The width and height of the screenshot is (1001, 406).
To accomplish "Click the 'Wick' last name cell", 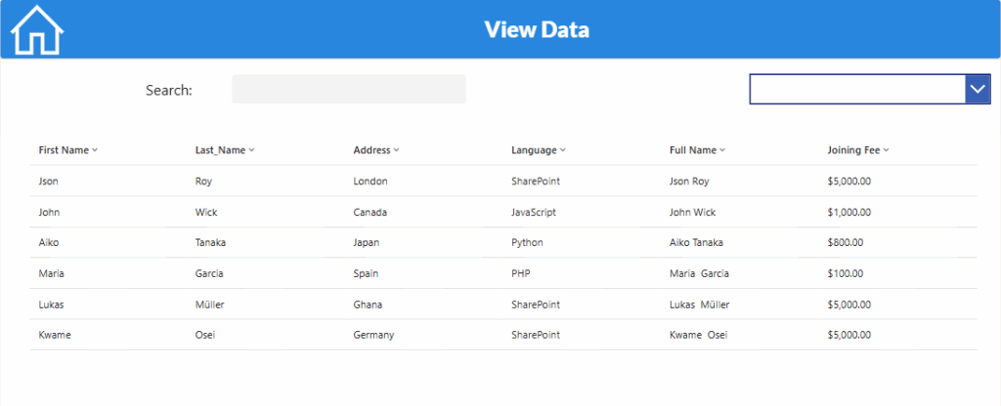I will [x=206, y=212].
